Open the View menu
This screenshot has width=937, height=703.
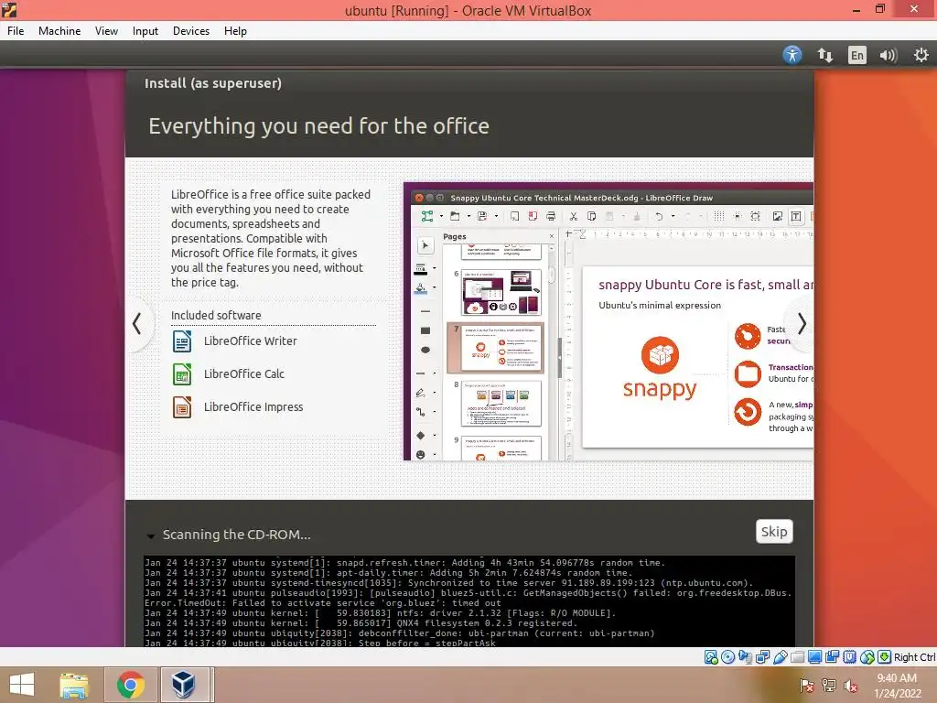(106, 31)
